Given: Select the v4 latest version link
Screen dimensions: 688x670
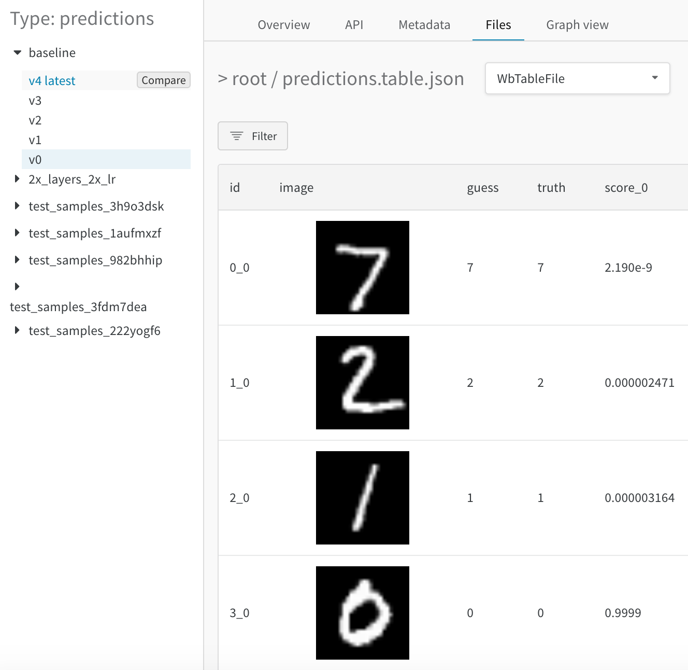Looking at the screenshot, I should [x=51, y=80].
